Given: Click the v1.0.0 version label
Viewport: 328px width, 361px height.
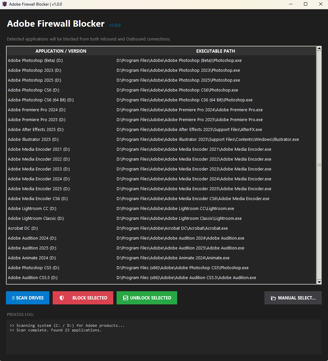Looking at the screenshot, I should tap(115, 25).
